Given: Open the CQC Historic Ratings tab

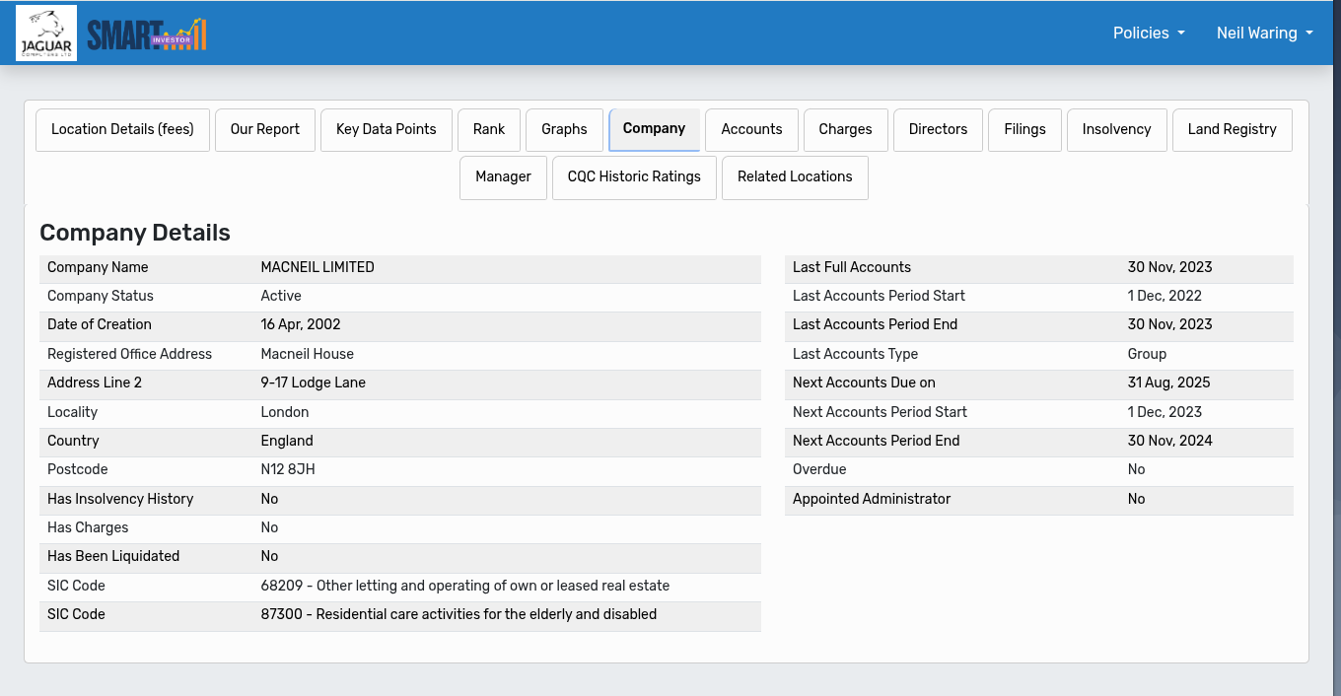Looking at the screenshot, I should tap(633, 176).
